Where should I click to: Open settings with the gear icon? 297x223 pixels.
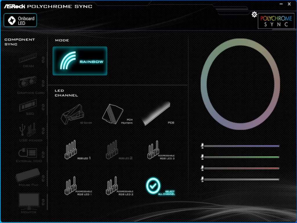pos(254,15)
